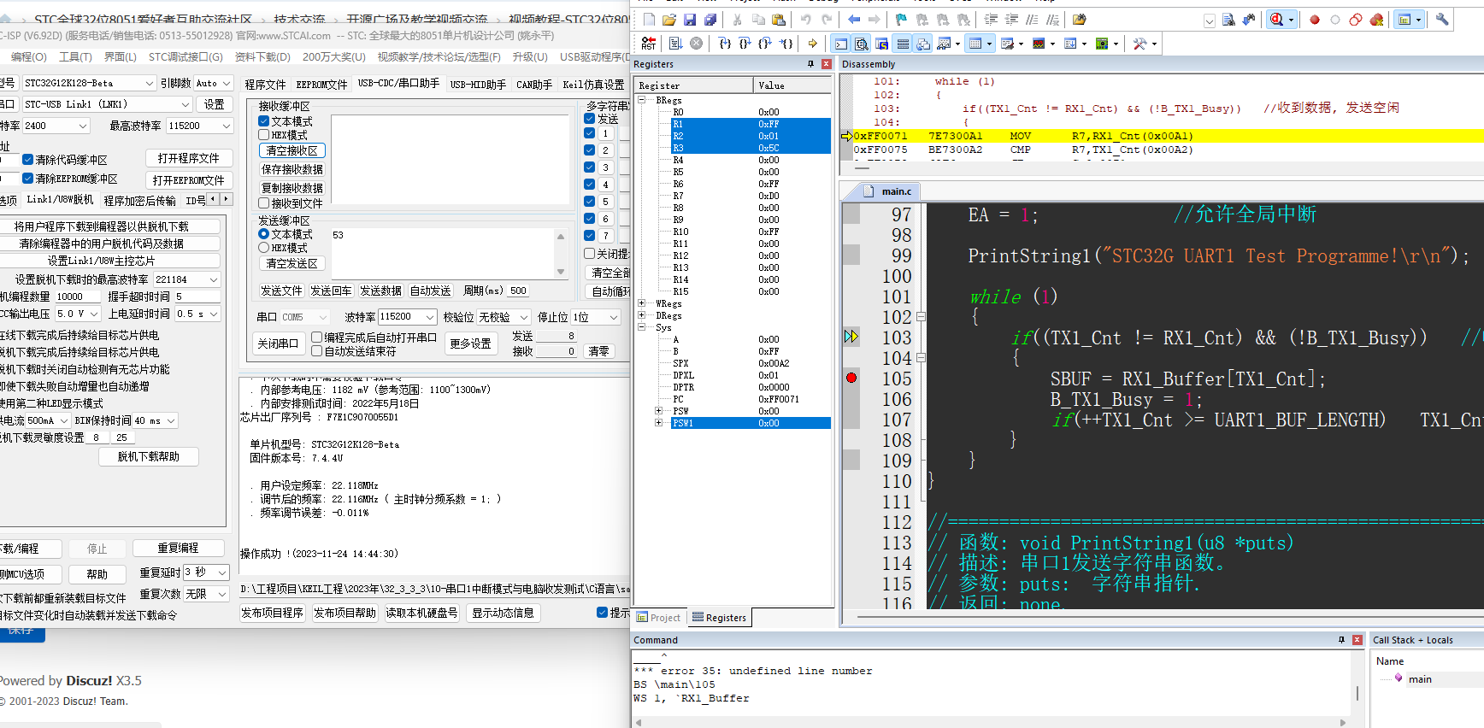Click the main.c editor file tab
Screen dimensions: 1484x728
point(889,191)
